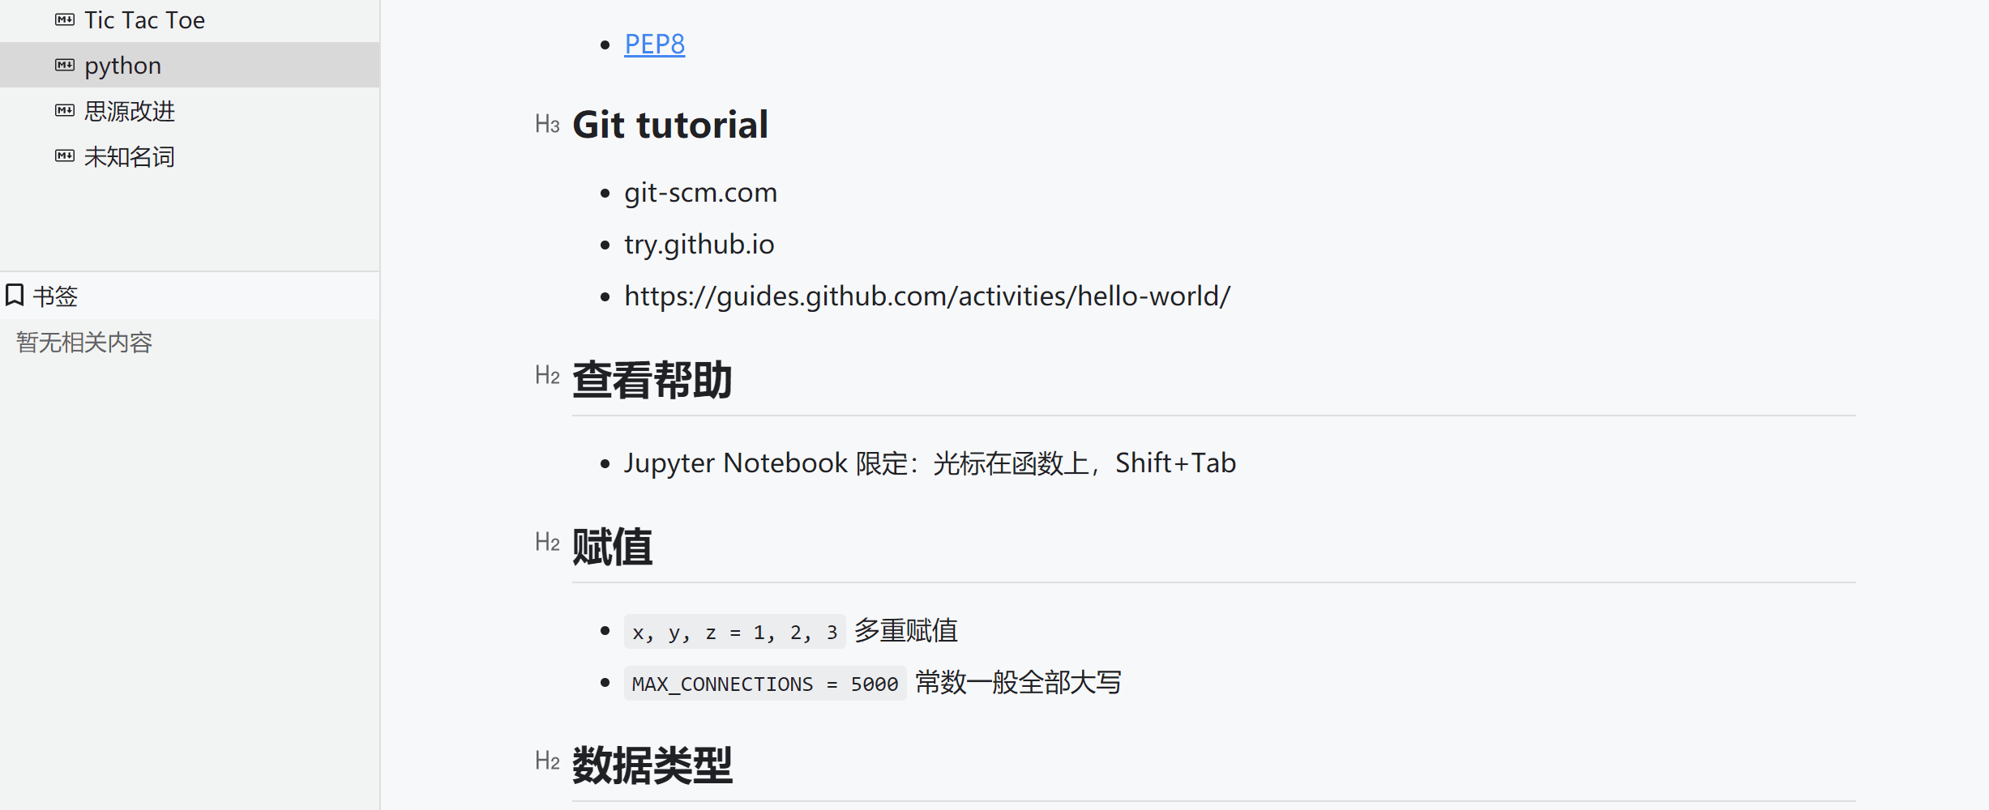Click the markdown icon beside Tic Tac Toe

pos(65,19)
